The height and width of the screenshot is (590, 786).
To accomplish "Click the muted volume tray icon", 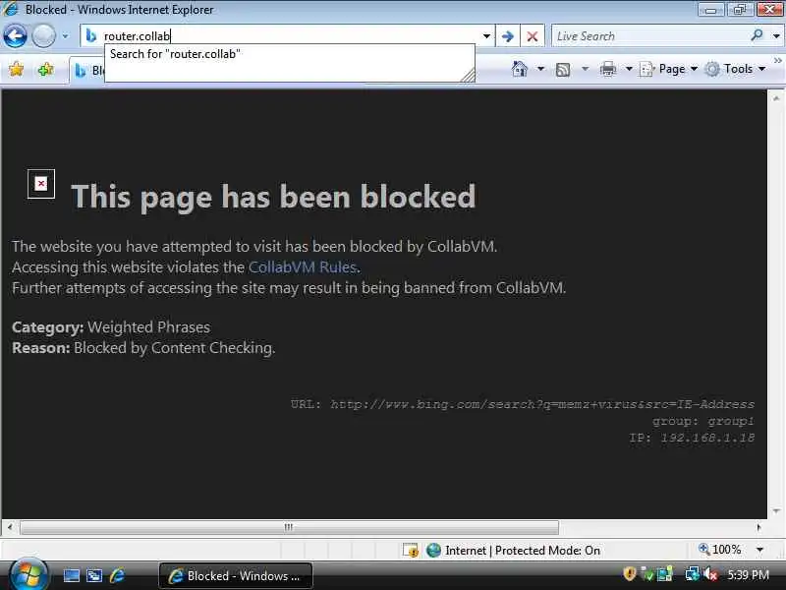I will [710, 573].
